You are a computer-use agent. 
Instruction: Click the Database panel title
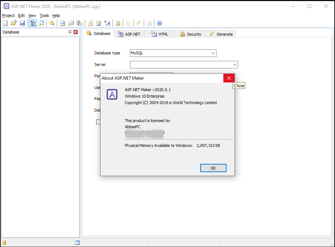click(11, 32)
